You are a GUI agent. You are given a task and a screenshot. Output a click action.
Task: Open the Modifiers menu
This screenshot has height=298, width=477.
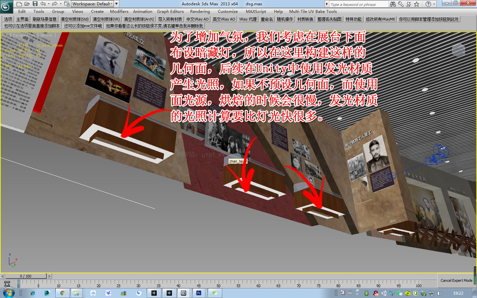119,11
